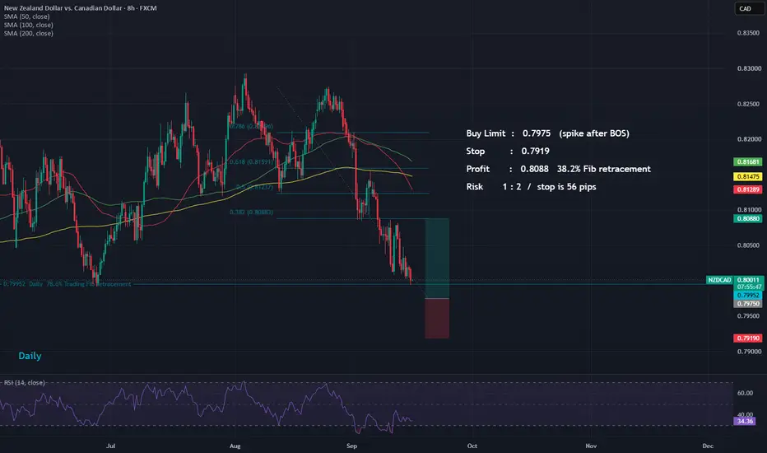This screenshot has width=767, height=453.
Task: Click the NZDCAD symbol label on price axis
Action: point(719,280)
